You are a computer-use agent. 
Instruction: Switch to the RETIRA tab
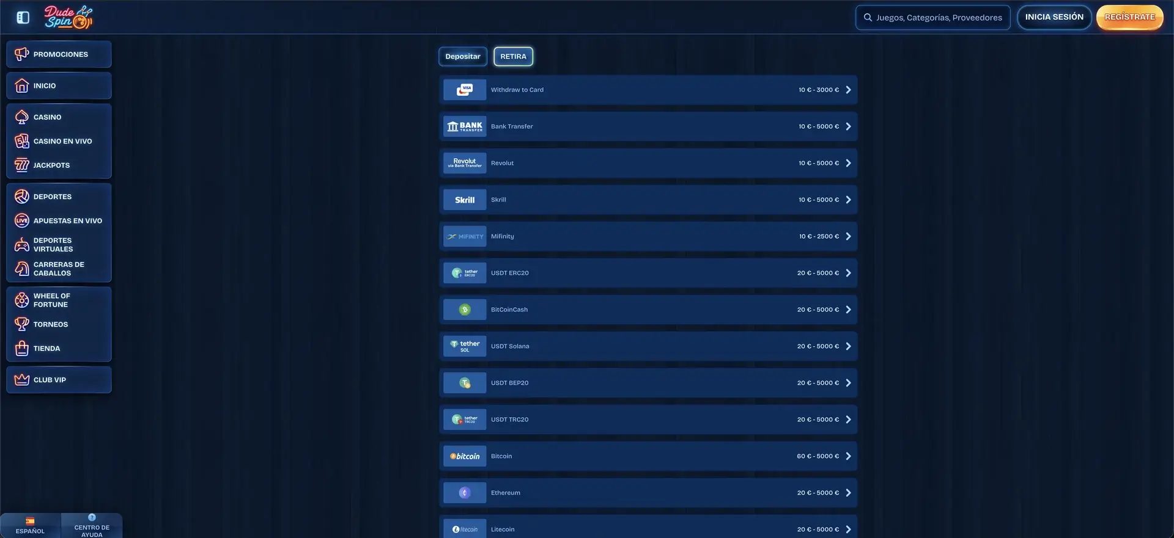[514, 56]
